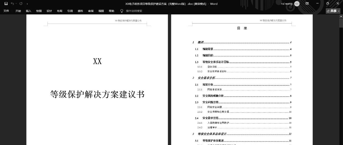The height and width of the screenshot is (145, 343).
Task: Follow contents entry 2.3.2 安全保障和应用支撑
Action: [x=244, y=112]
